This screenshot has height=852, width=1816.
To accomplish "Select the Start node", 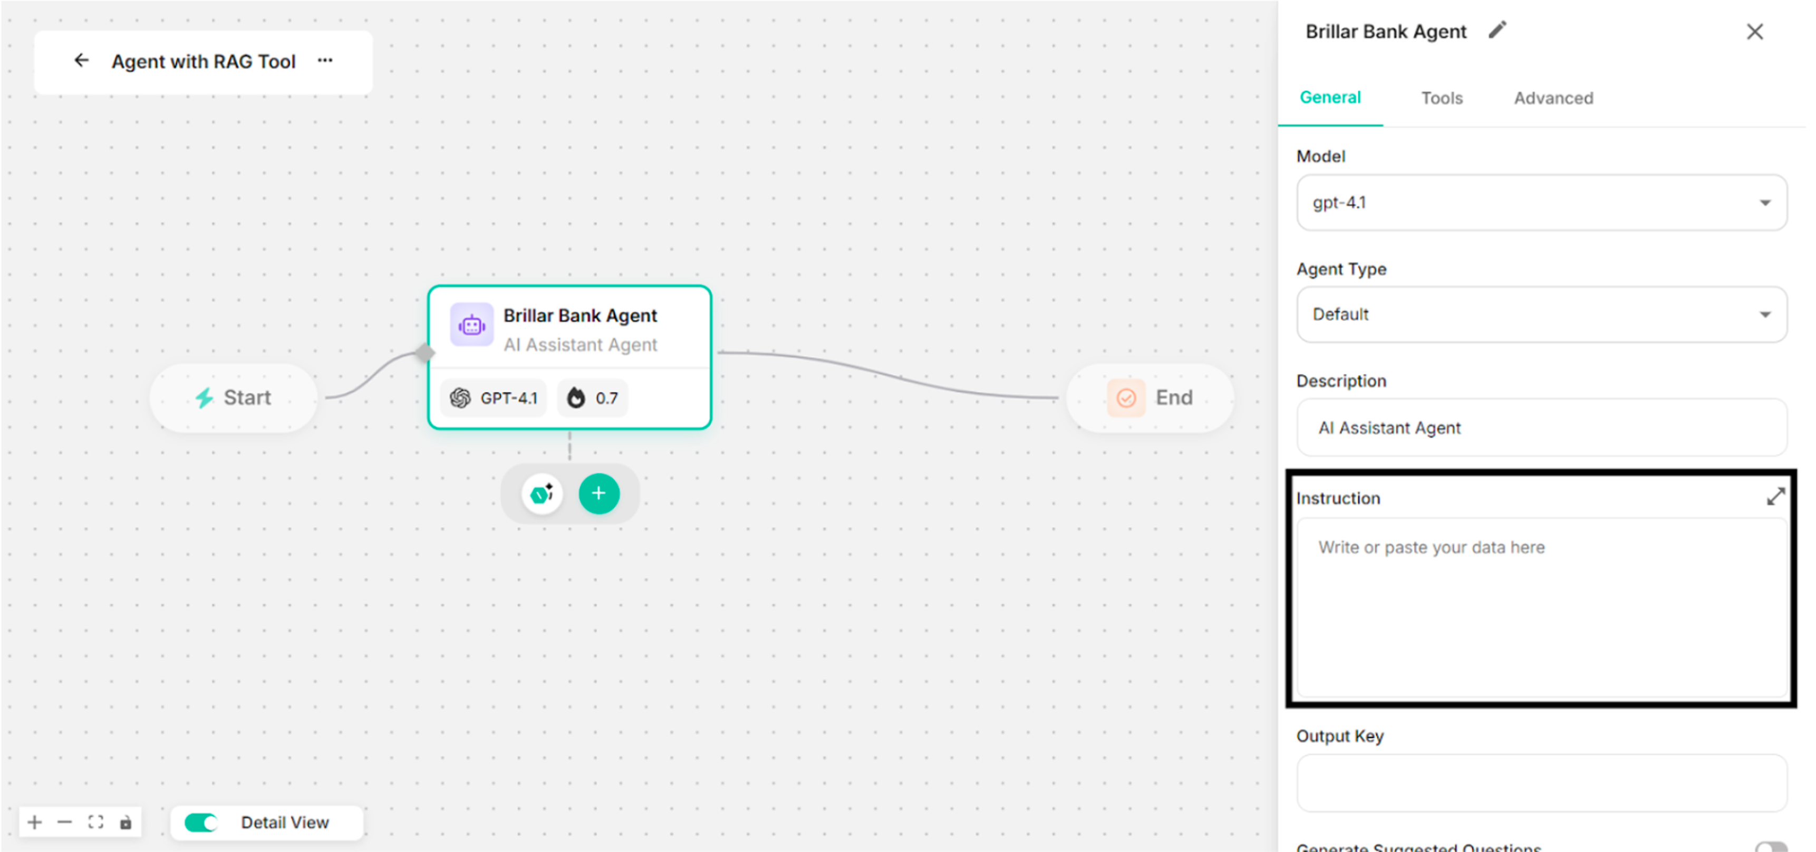I will click(x=234, y=398).
